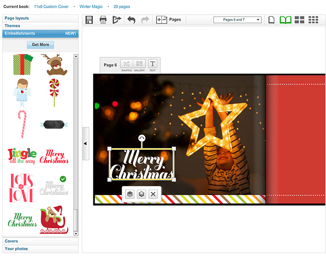Select the Embellishments panel header

point(40,33)
